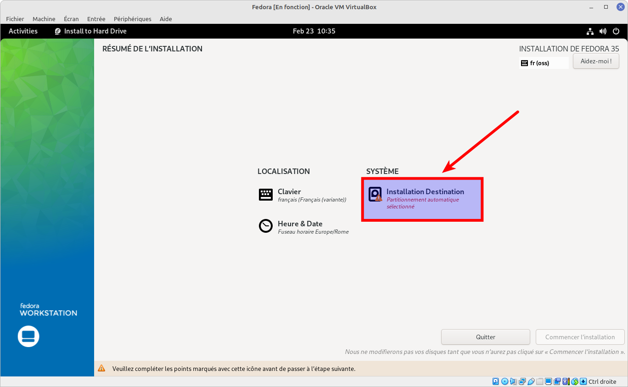
Task: Click Commencer l'installation button
Action: coord(580,337)
